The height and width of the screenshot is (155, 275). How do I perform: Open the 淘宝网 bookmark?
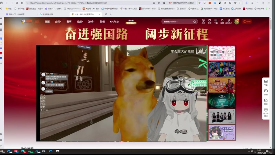coord(91,8)
